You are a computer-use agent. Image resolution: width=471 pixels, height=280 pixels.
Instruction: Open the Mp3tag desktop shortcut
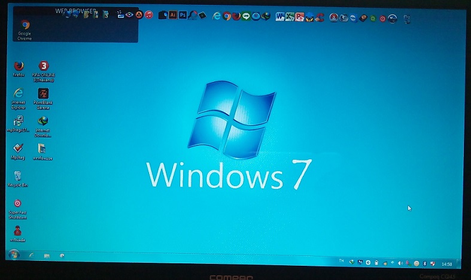coord(18,151)
